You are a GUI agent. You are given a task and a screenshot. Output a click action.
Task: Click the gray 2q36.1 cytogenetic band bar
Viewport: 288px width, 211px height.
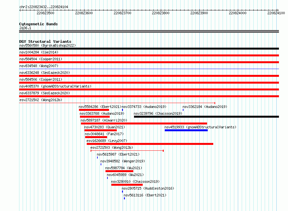149,31
